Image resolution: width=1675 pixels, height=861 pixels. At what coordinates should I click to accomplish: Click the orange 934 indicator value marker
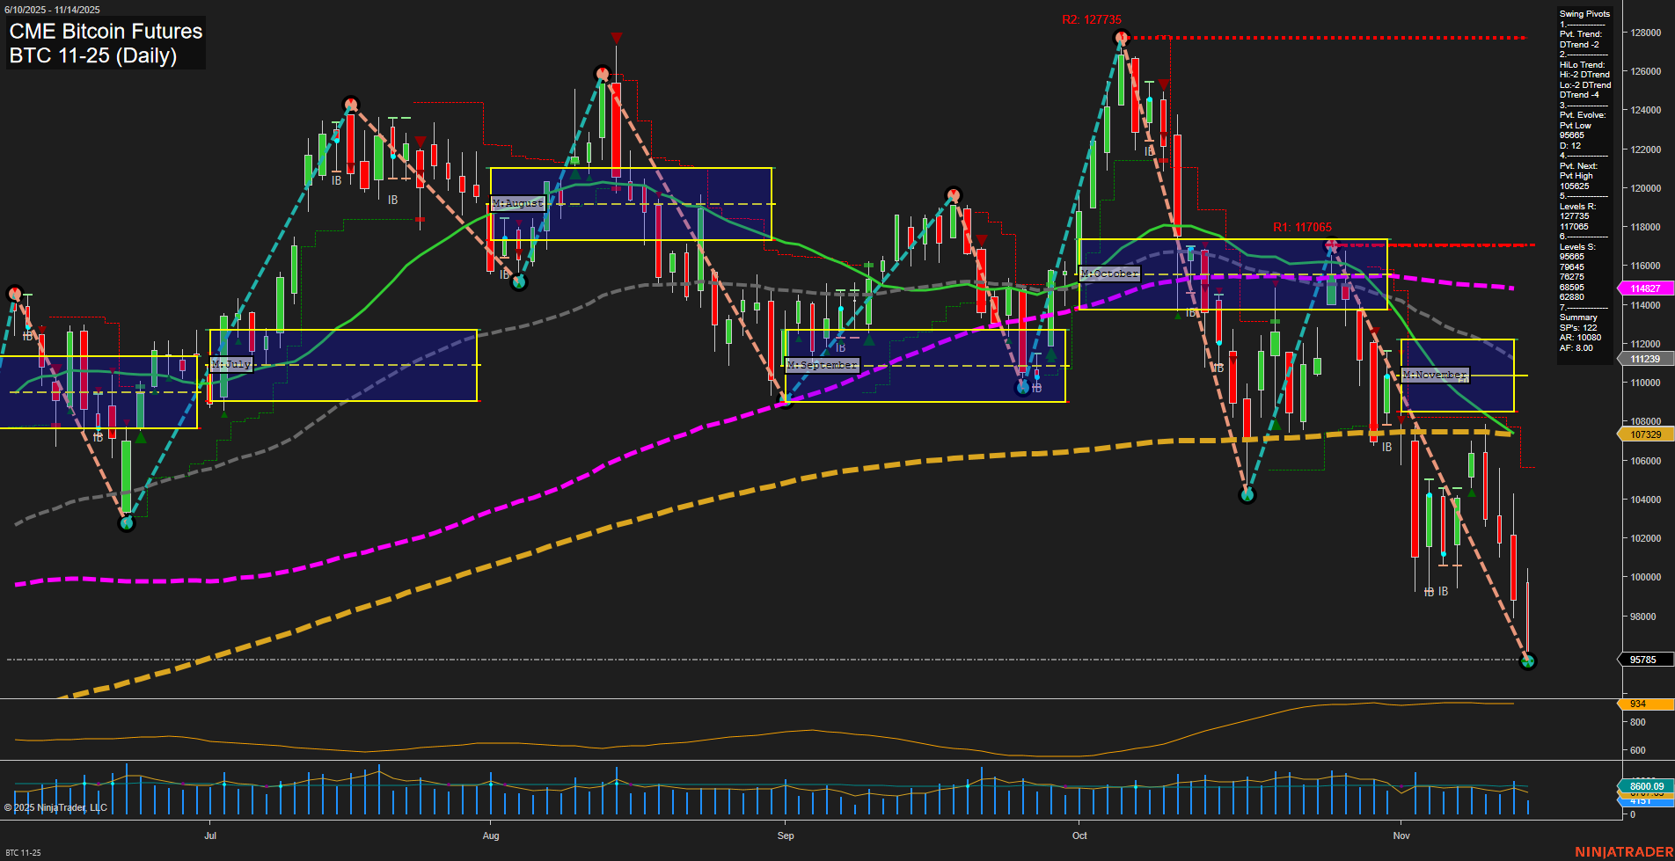tap(1642, 704)
